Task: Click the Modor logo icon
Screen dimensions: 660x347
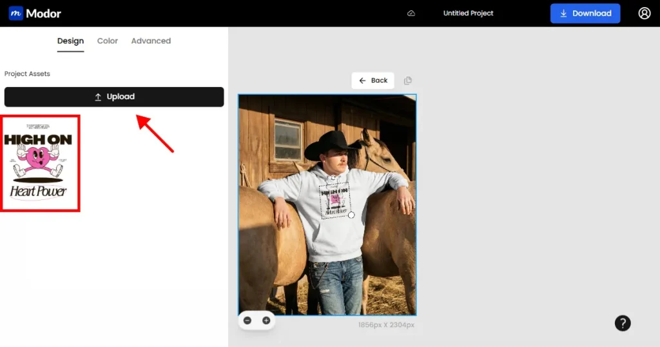Action: click(16, 14)
